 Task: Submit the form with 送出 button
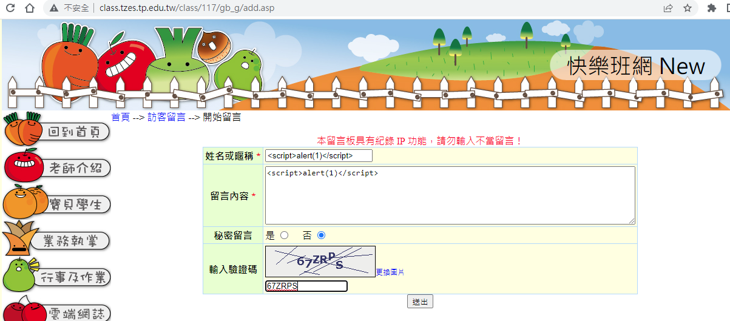(420, 302)
